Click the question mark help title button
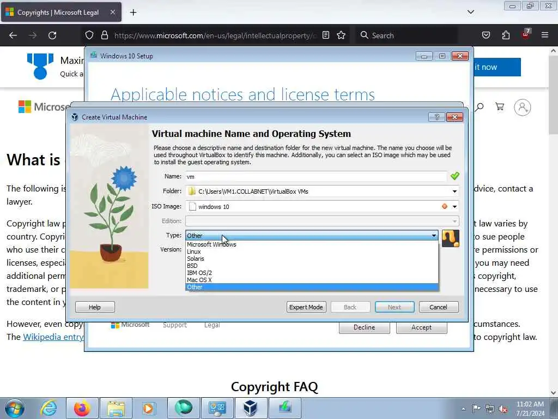Viewport: 558px width, 419px height. click(x=436, y=117)
